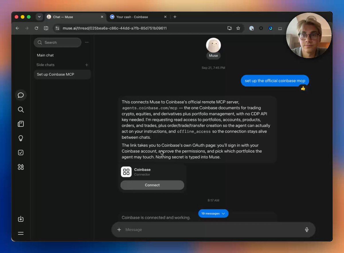Image resolution: width=344 pixels, height=253 pixels.
Task: Open the shapes apps icon in the rail
Action: (x=21, y=167)
